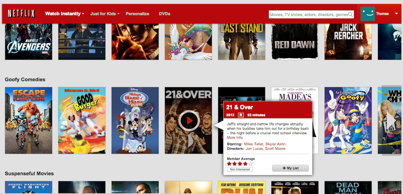Click the More Info link
This screenshot has height=194, width=403.
point(235,138)
